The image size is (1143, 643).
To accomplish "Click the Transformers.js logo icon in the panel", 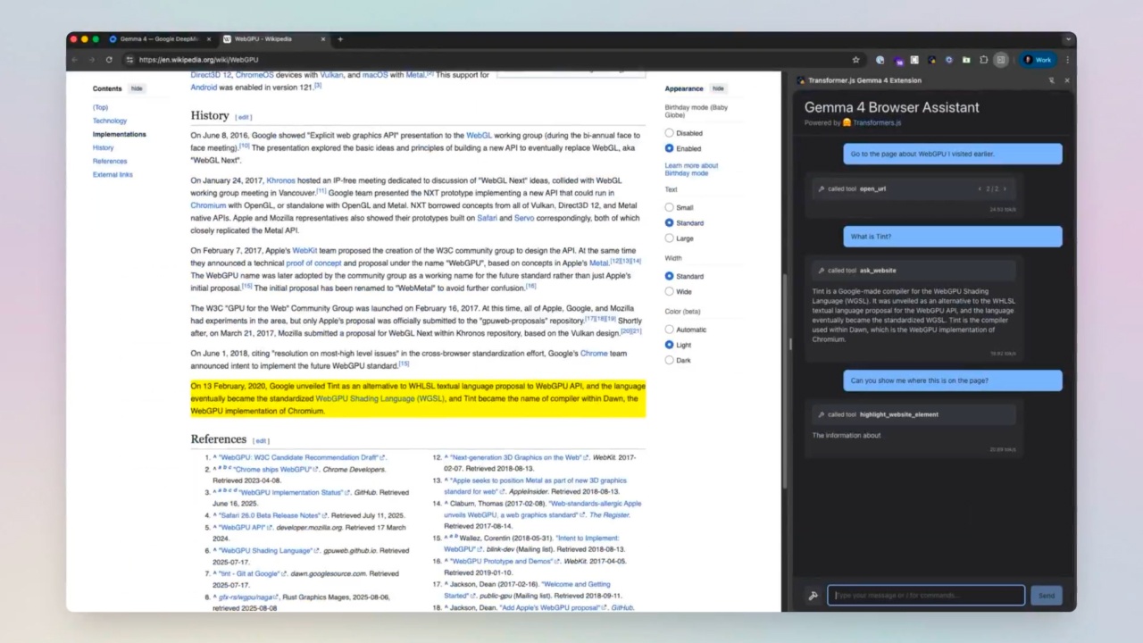I will coord(847,122).
